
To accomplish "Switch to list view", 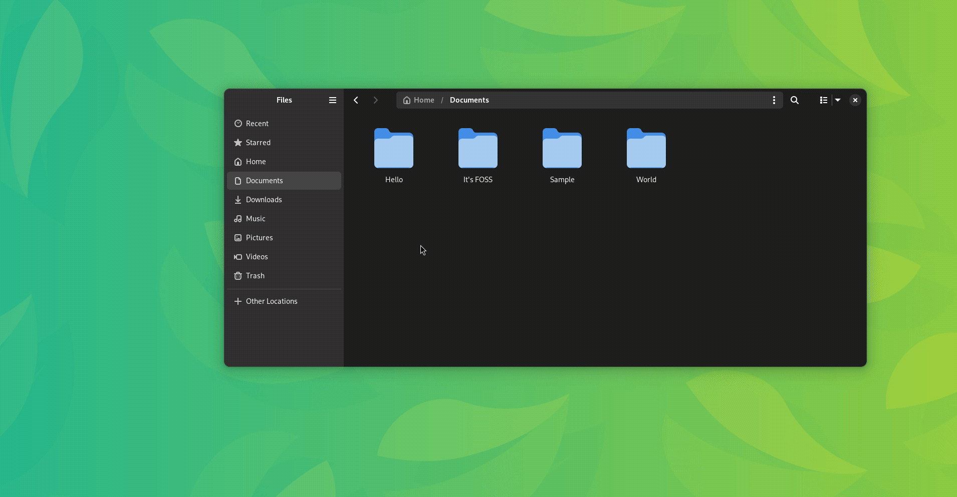I will (823, 100).
